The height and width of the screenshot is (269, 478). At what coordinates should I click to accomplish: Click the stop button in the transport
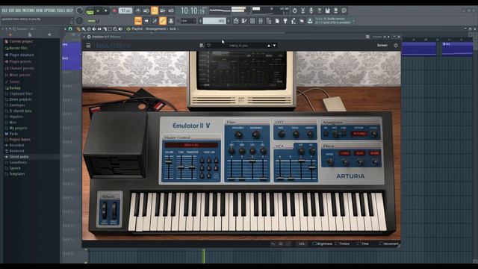[106, 10]
